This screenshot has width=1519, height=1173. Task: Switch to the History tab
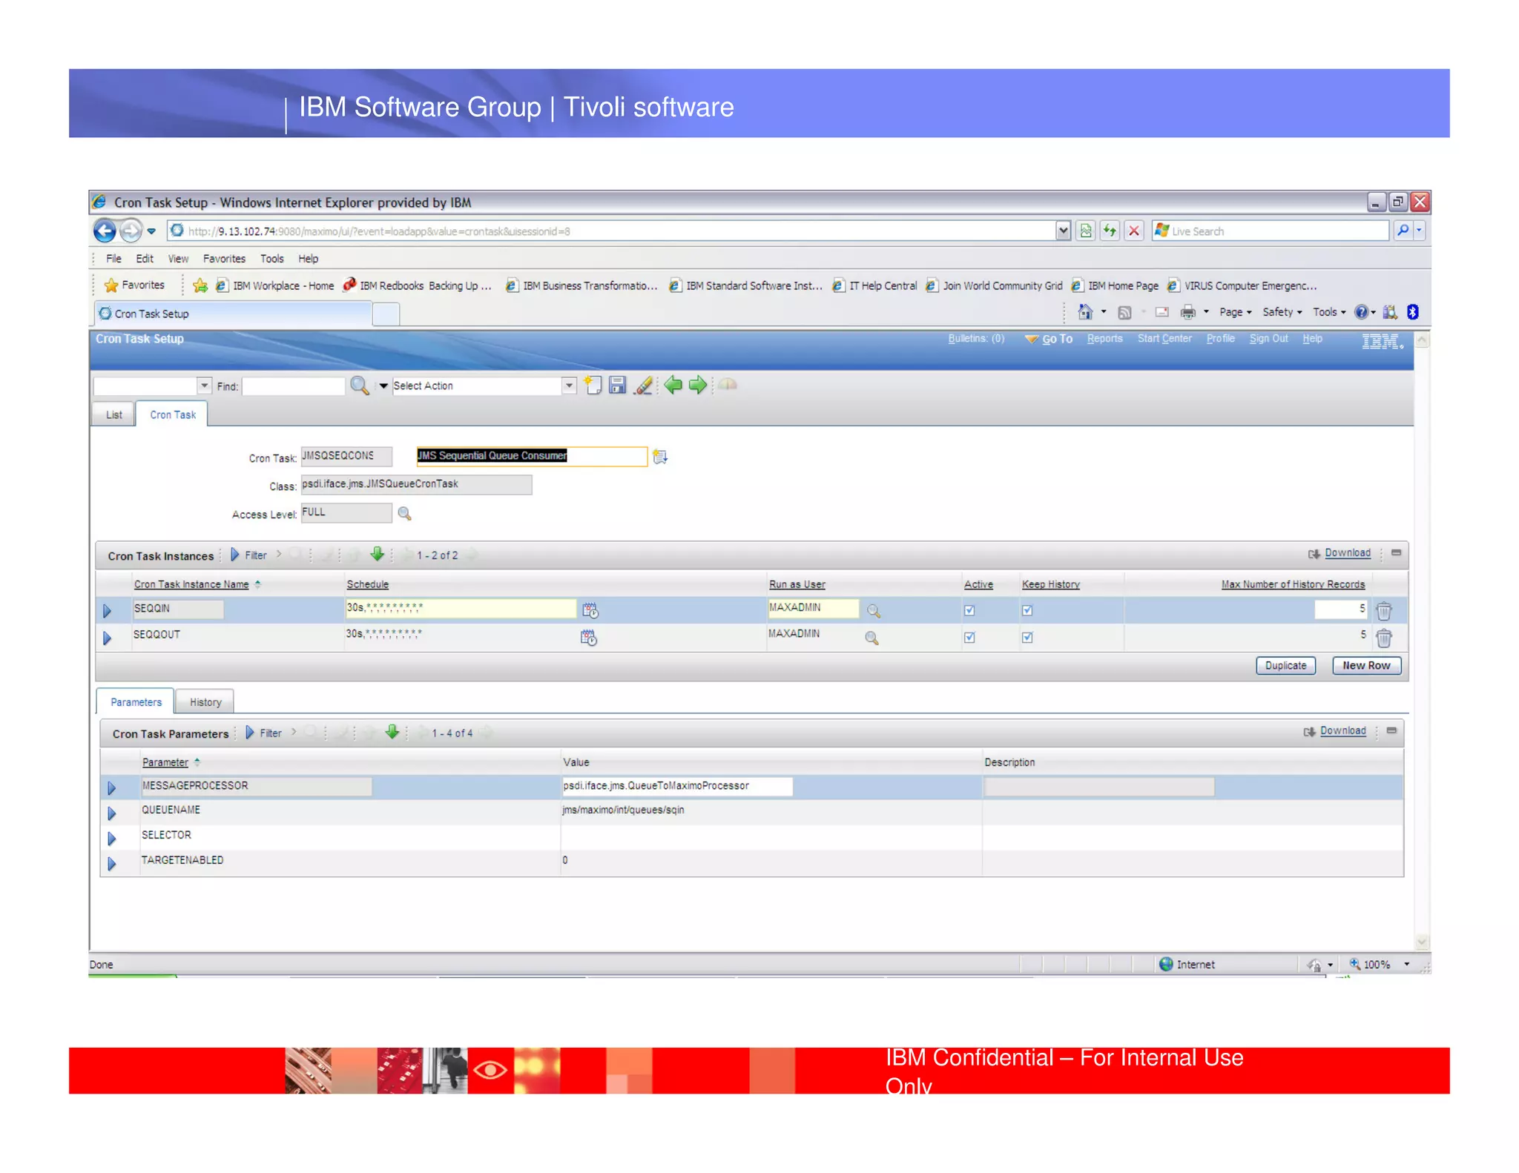point(205,702)
